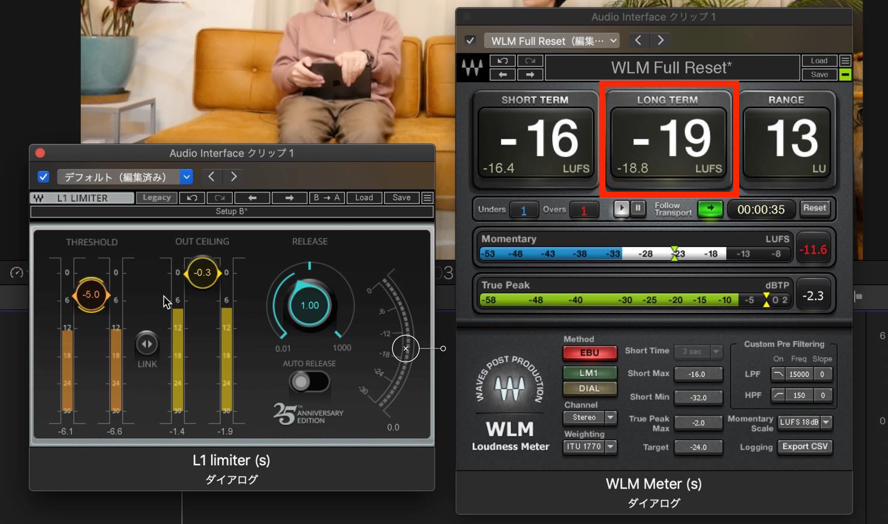Click B → A copy setup button
This screenshot has width=888, height=524.
click(326, 198)
